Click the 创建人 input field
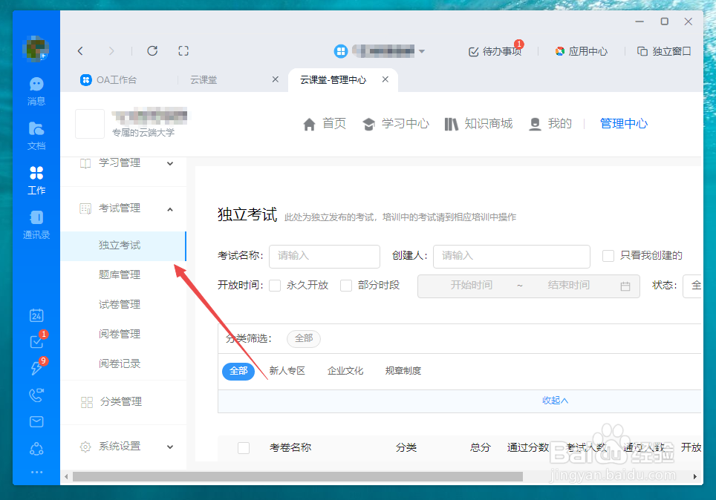 pyautogui.click(x=512, y=257)
